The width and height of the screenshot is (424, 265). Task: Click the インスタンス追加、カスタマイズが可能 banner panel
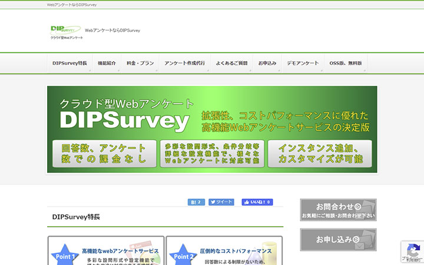click(320, 154)
